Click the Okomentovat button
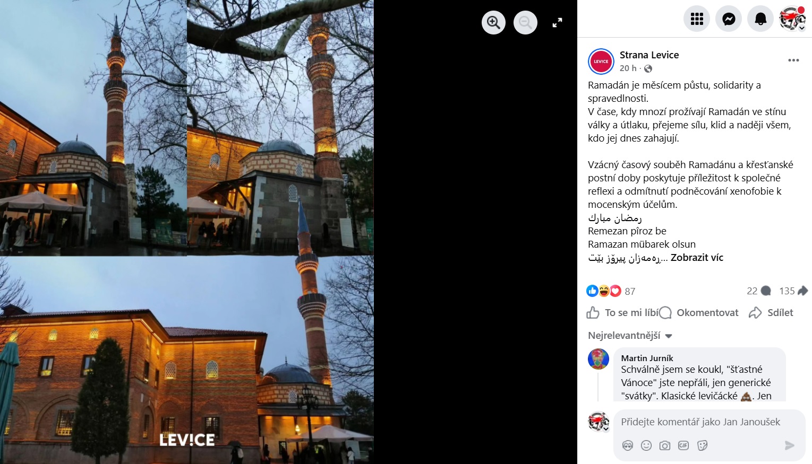Image resolution: width=812 pixels, height=464 pixels. point(699,313)
